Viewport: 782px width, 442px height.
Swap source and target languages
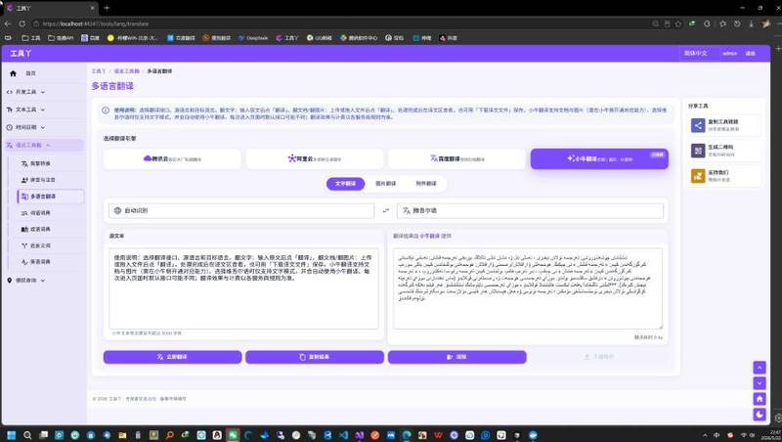385,210
